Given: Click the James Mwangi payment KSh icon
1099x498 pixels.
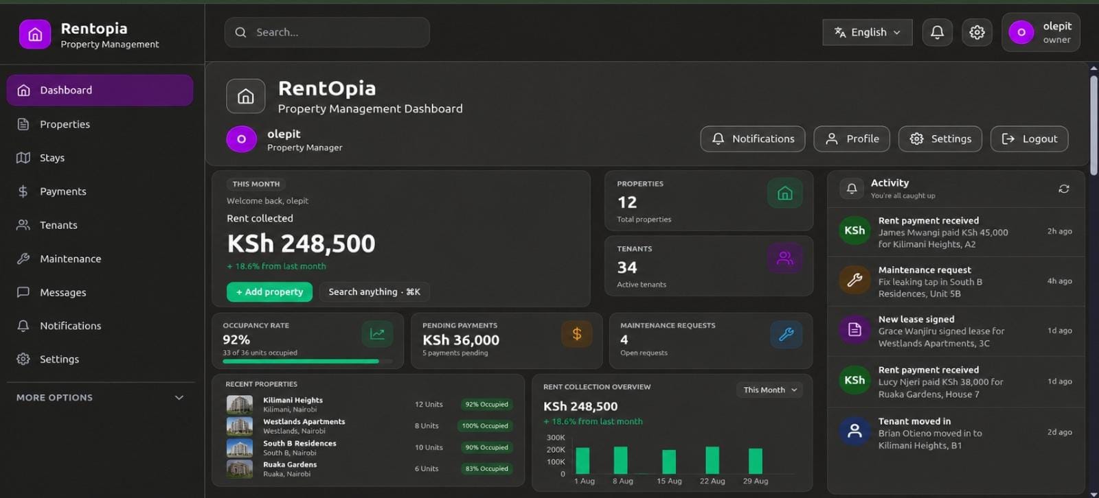Looking at the screenshot, I should (x=854, y=230).
